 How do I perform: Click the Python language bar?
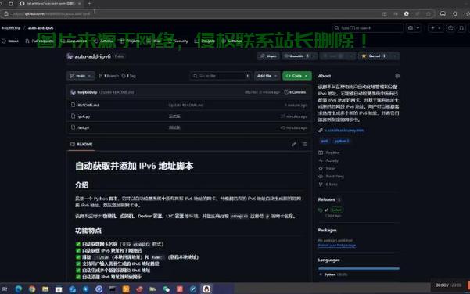click(x=359, y=268)
